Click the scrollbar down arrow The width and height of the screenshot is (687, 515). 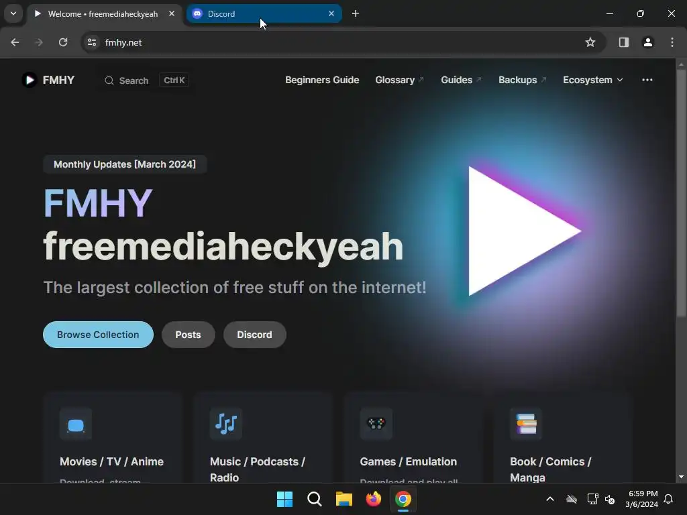click(x=681, y=477)
